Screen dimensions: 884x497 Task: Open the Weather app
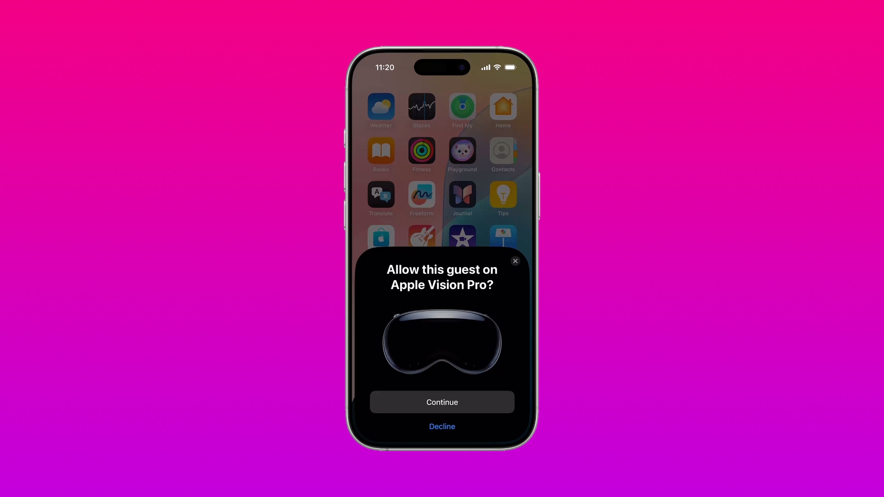coord(381,106)
